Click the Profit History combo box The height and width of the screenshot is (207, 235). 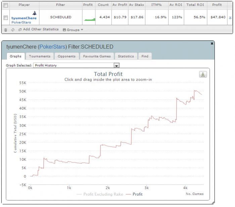(x=76, y=65)
